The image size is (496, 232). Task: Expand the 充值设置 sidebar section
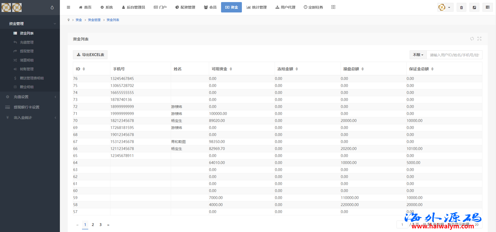tap(30, 97)
